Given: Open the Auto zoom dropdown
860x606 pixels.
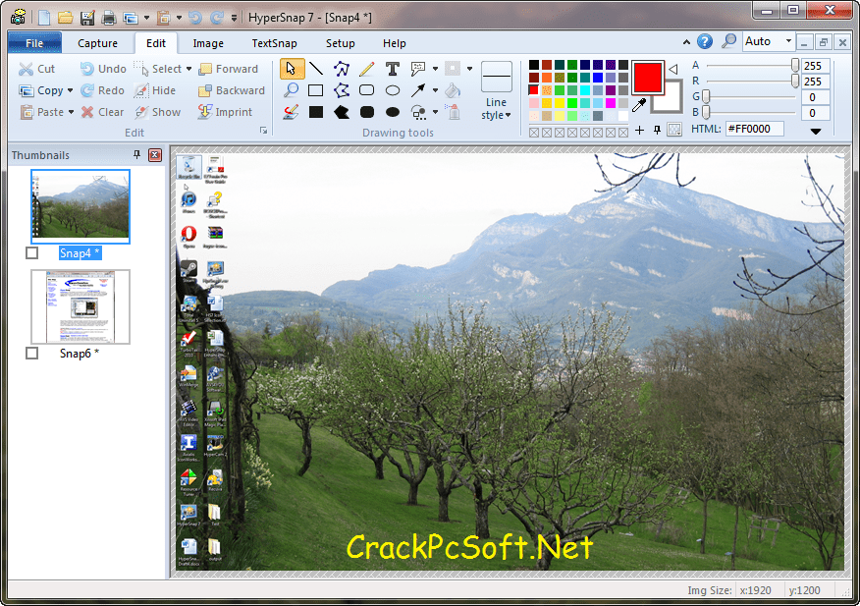Looking at the screenshot, I should [788, 41].
